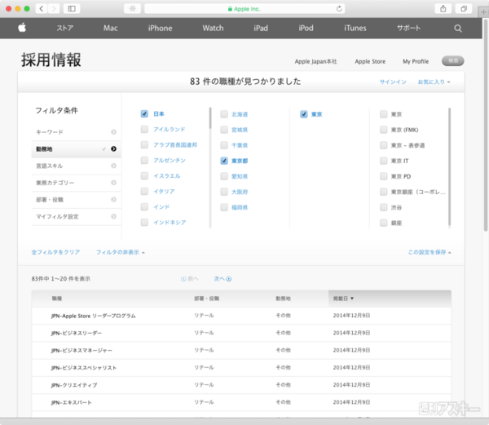Open the iPod menu item
Viewport: 489px width, 425px height.
pyautogui.click(x=306, y=28)
